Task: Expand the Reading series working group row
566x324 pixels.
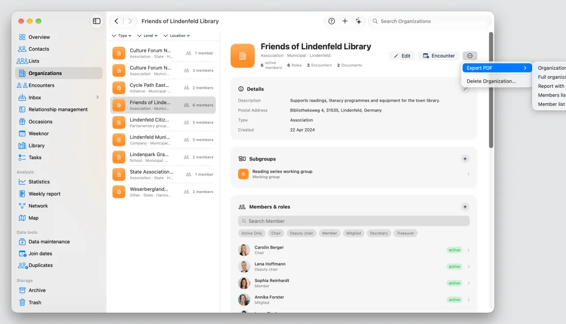Action: 354,174
